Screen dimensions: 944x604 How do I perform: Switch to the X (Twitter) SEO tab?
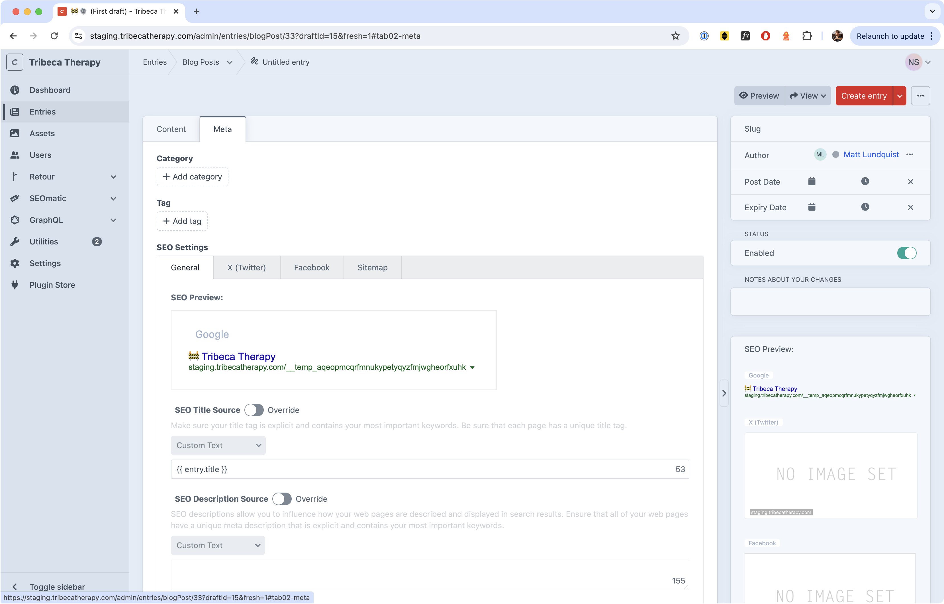247,268
